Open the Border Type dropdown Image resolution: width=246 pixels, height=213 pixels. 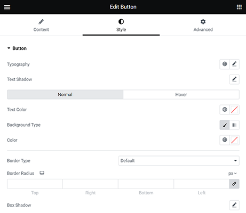[179, 161]
